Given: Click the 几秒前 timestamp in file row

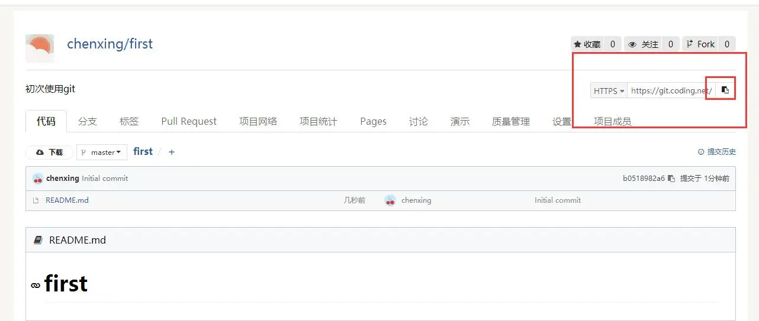Looking at the screenshot, I should point(355,200).
